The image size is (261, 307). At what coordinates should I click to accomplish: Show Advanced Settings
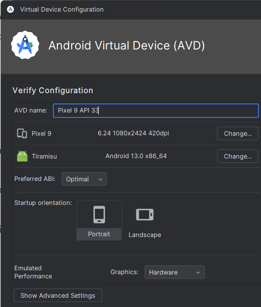(58, 295)
